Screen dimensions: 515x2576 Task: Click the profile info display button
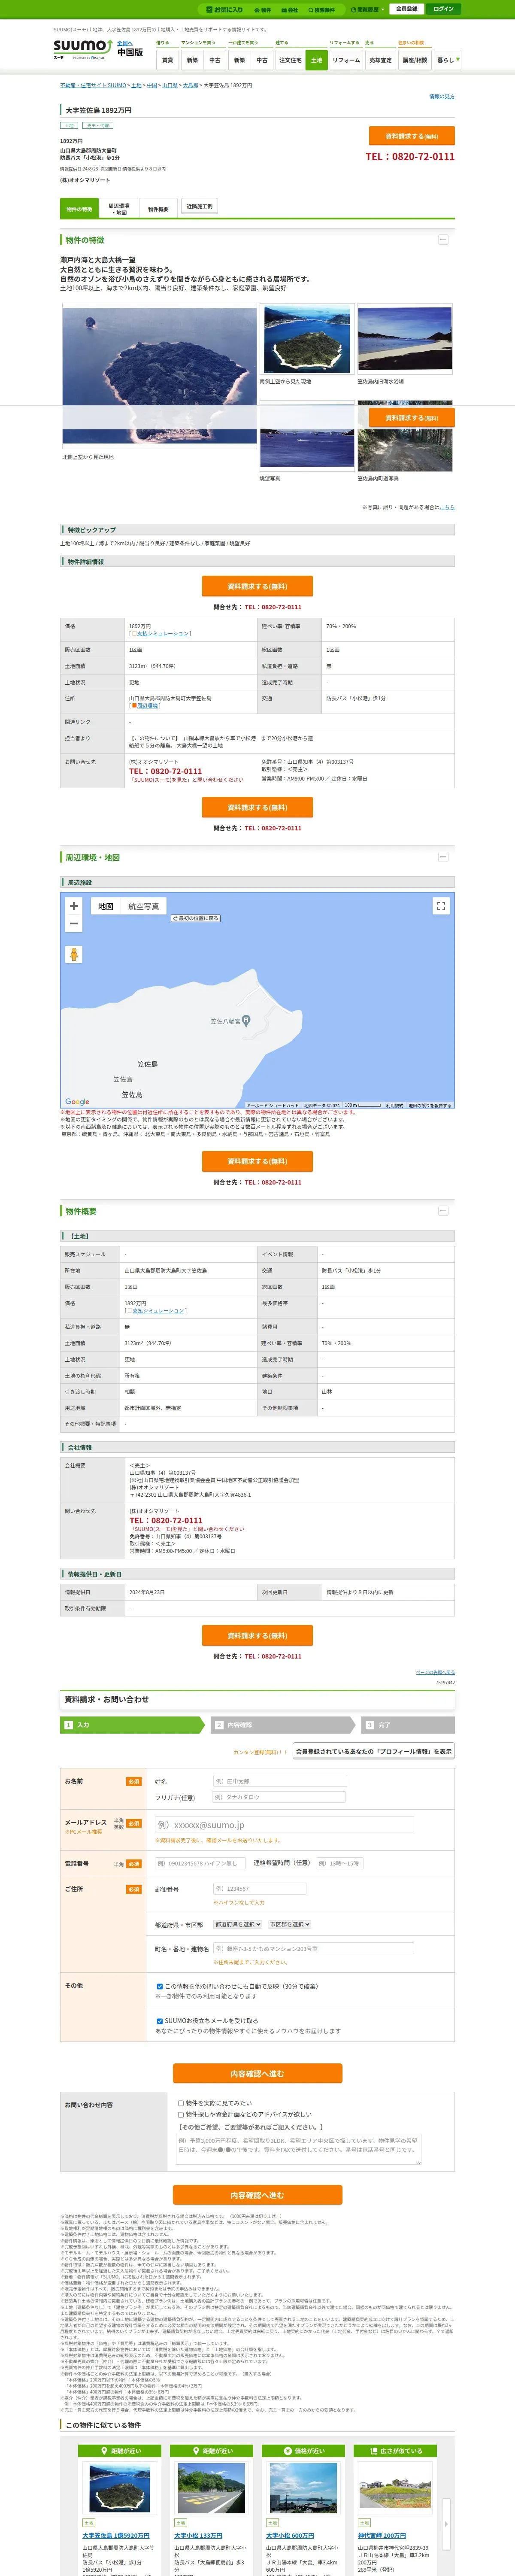point(374,1751)
